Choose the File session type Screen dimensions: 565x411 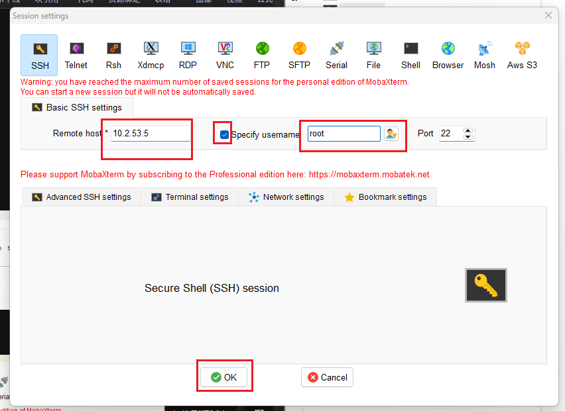tap(373, 56)
